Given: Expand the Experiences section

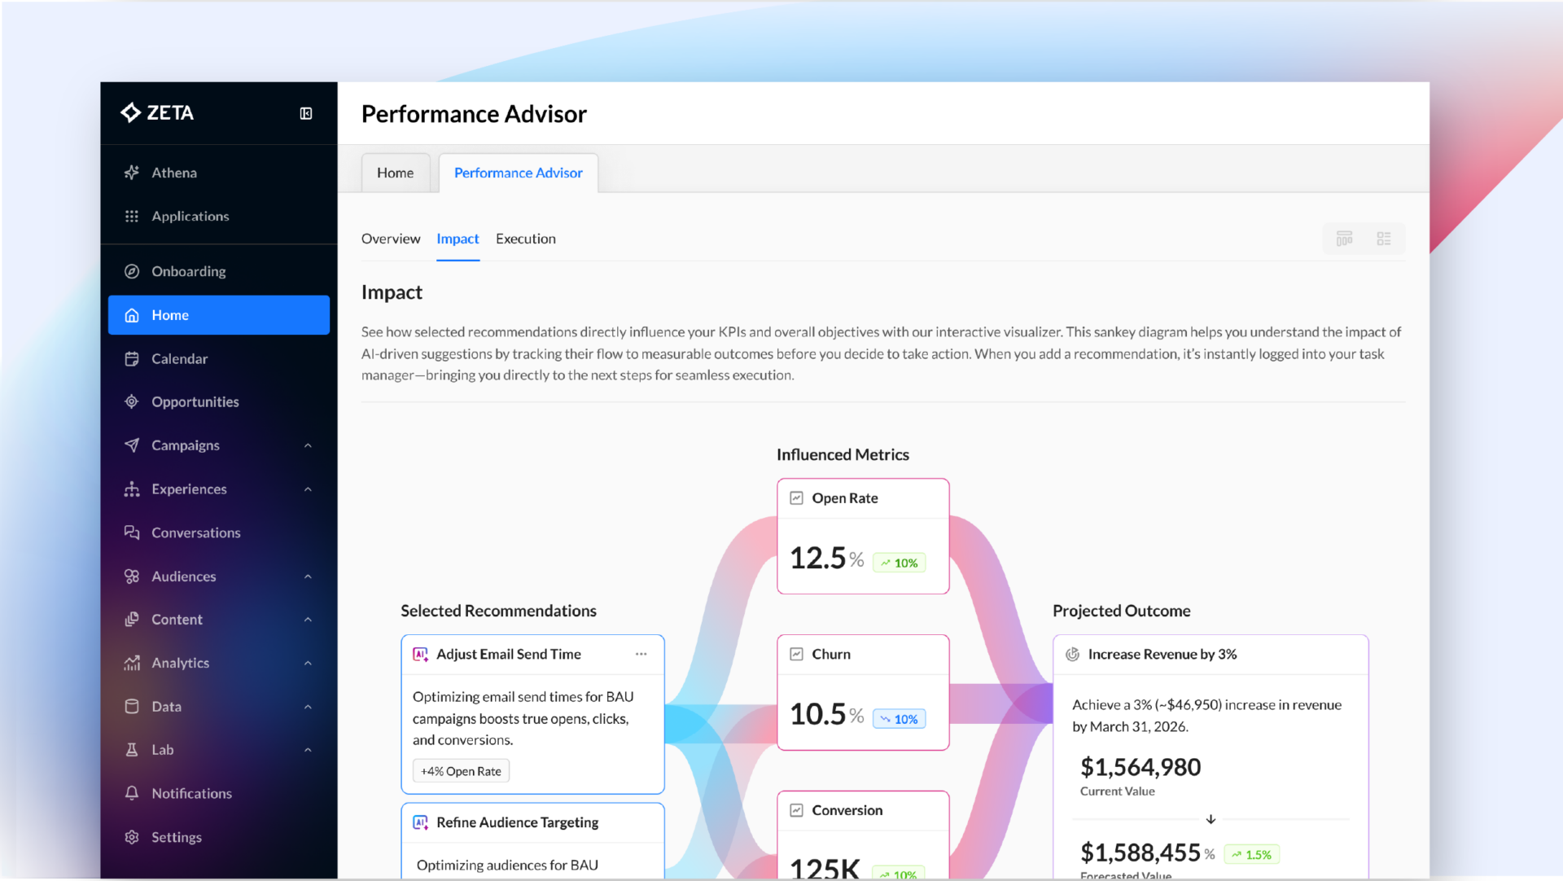Looking at the screenshot, I should tap(308, 489).
